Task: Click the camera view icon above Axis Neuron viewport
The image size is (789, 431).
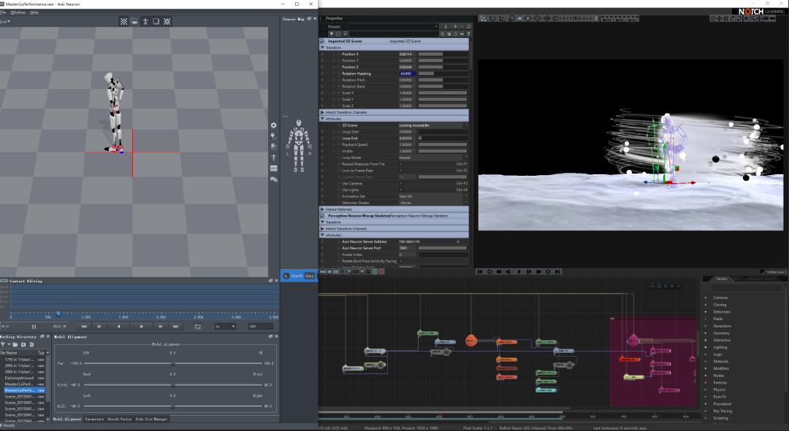Action: point(134,22)
